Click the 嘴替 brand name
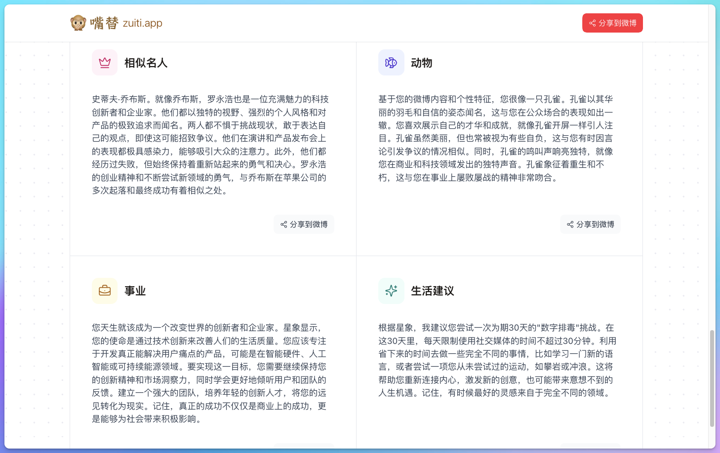 [104, 23]
